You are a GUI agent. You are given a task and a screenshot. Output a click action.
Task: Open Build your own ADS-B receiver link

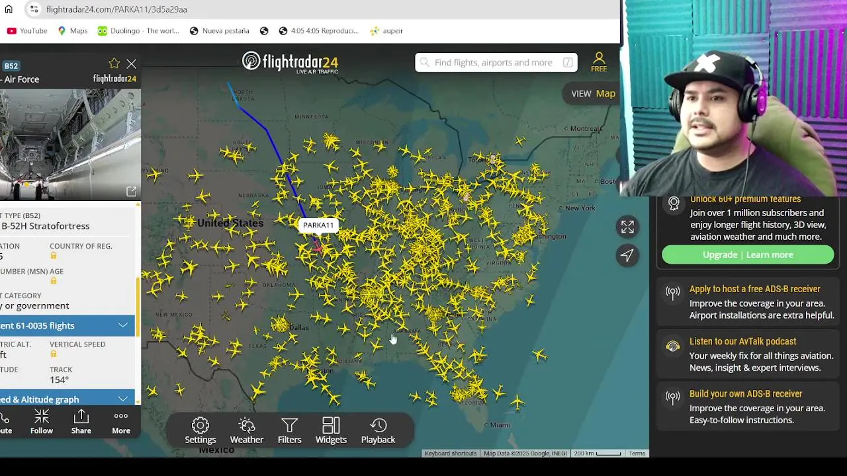(x=745, y=393)
